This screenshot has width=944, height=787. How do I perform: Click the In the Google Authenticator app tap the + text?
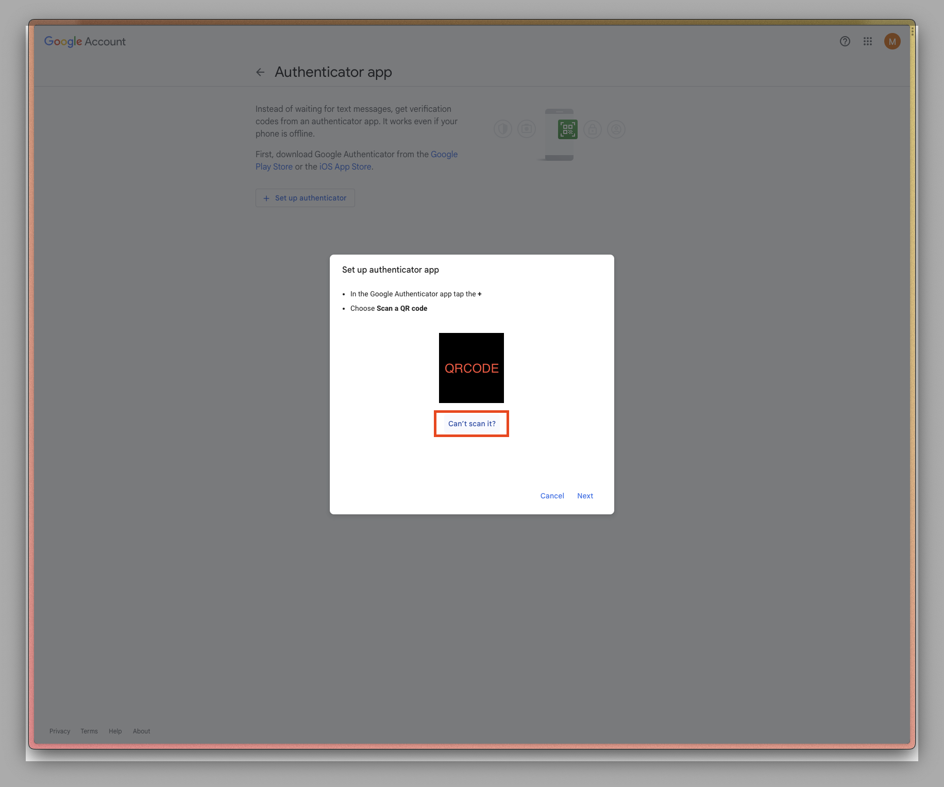416,294
